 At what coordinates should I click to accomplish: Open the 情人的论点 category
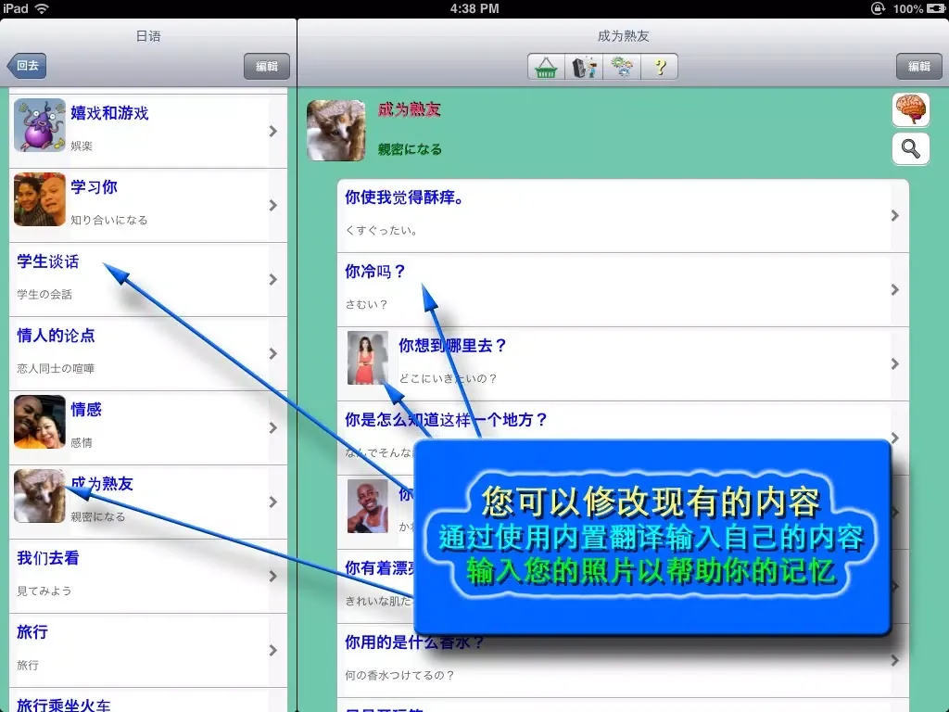pyautogui.click(x=148, y=354)
